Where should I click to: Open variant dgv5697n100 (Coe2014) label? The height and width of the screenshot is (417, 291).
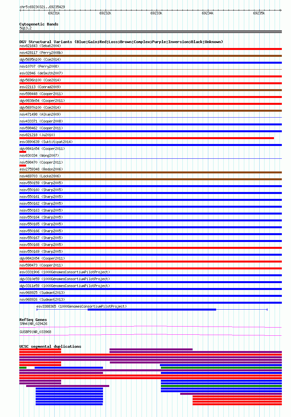(40, 107)
